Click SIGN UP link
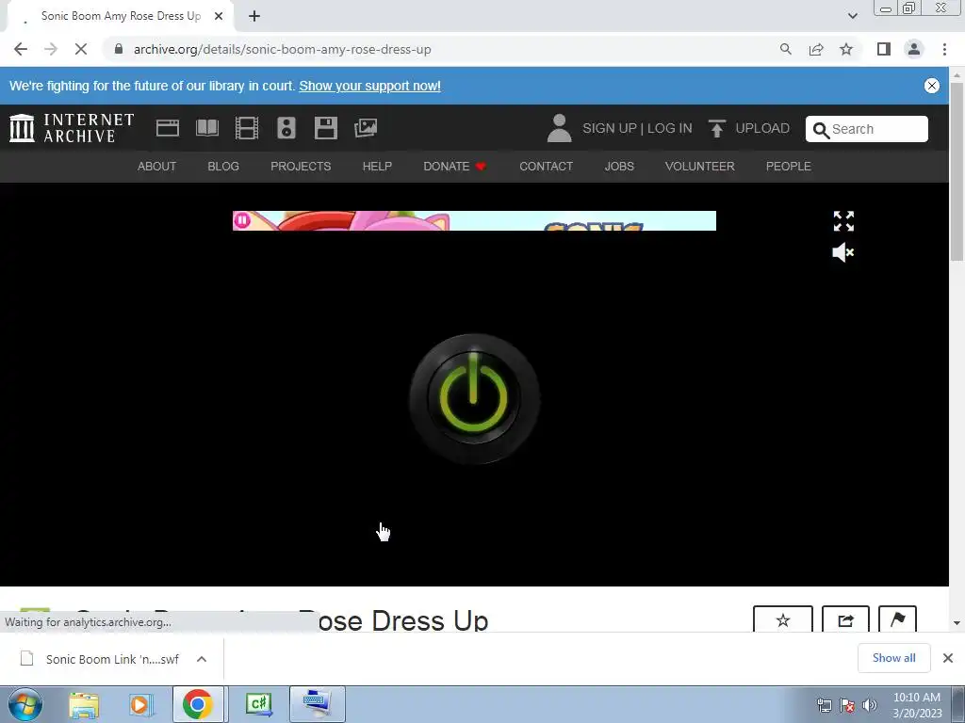 click(x=610, y=128)
